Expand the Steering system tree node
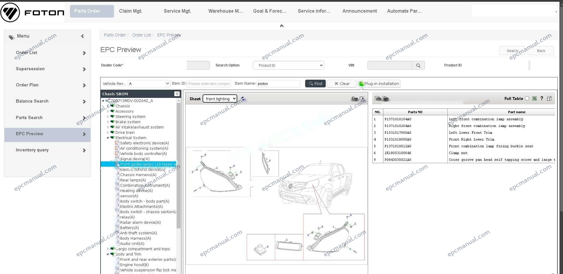 click(108, 117)
